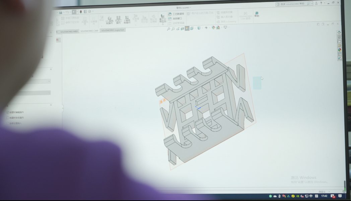Expand the left panel combo box
The width and height of the screenshot is (351, 201).
coord(49,81)
